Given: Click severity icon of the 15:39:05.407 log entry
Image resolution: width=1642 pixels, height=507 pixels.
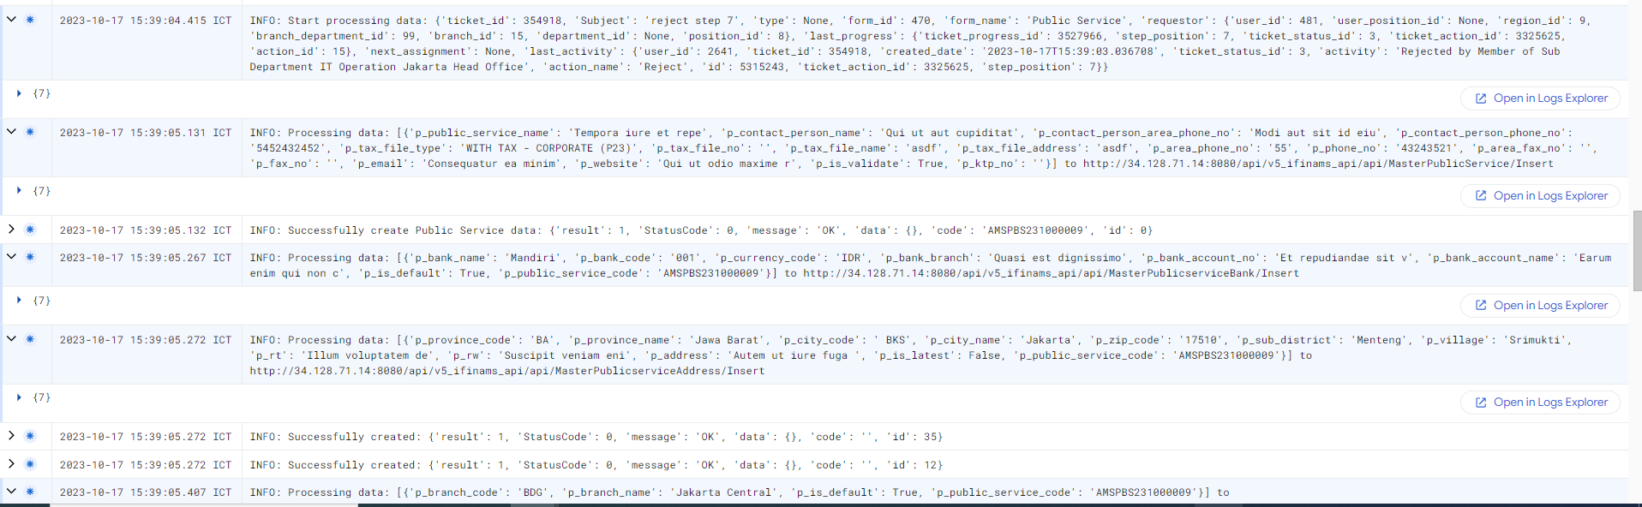Looking at the screenshot, I should (x=30, y=492).
